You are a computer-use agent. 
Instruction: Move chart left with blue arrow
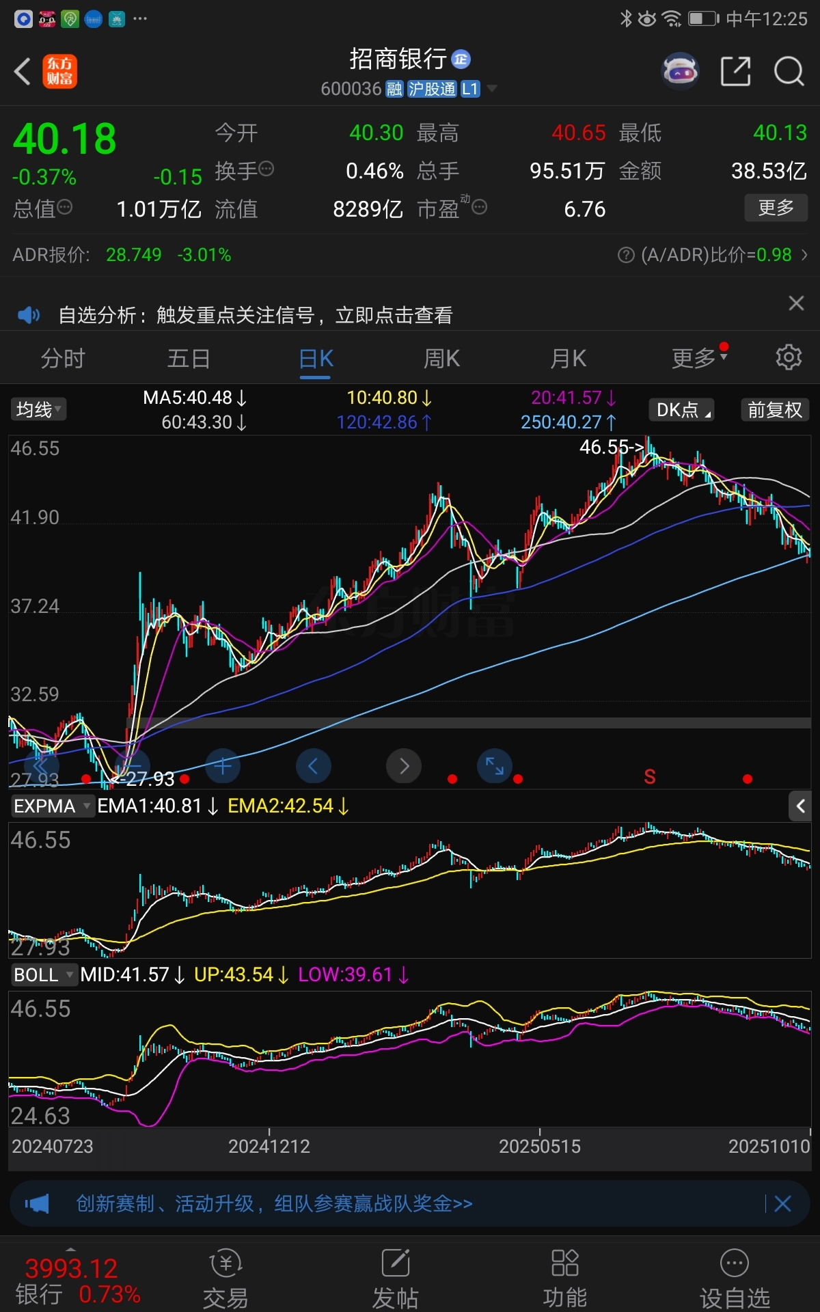pyautogui.click(x=314, y=766)
